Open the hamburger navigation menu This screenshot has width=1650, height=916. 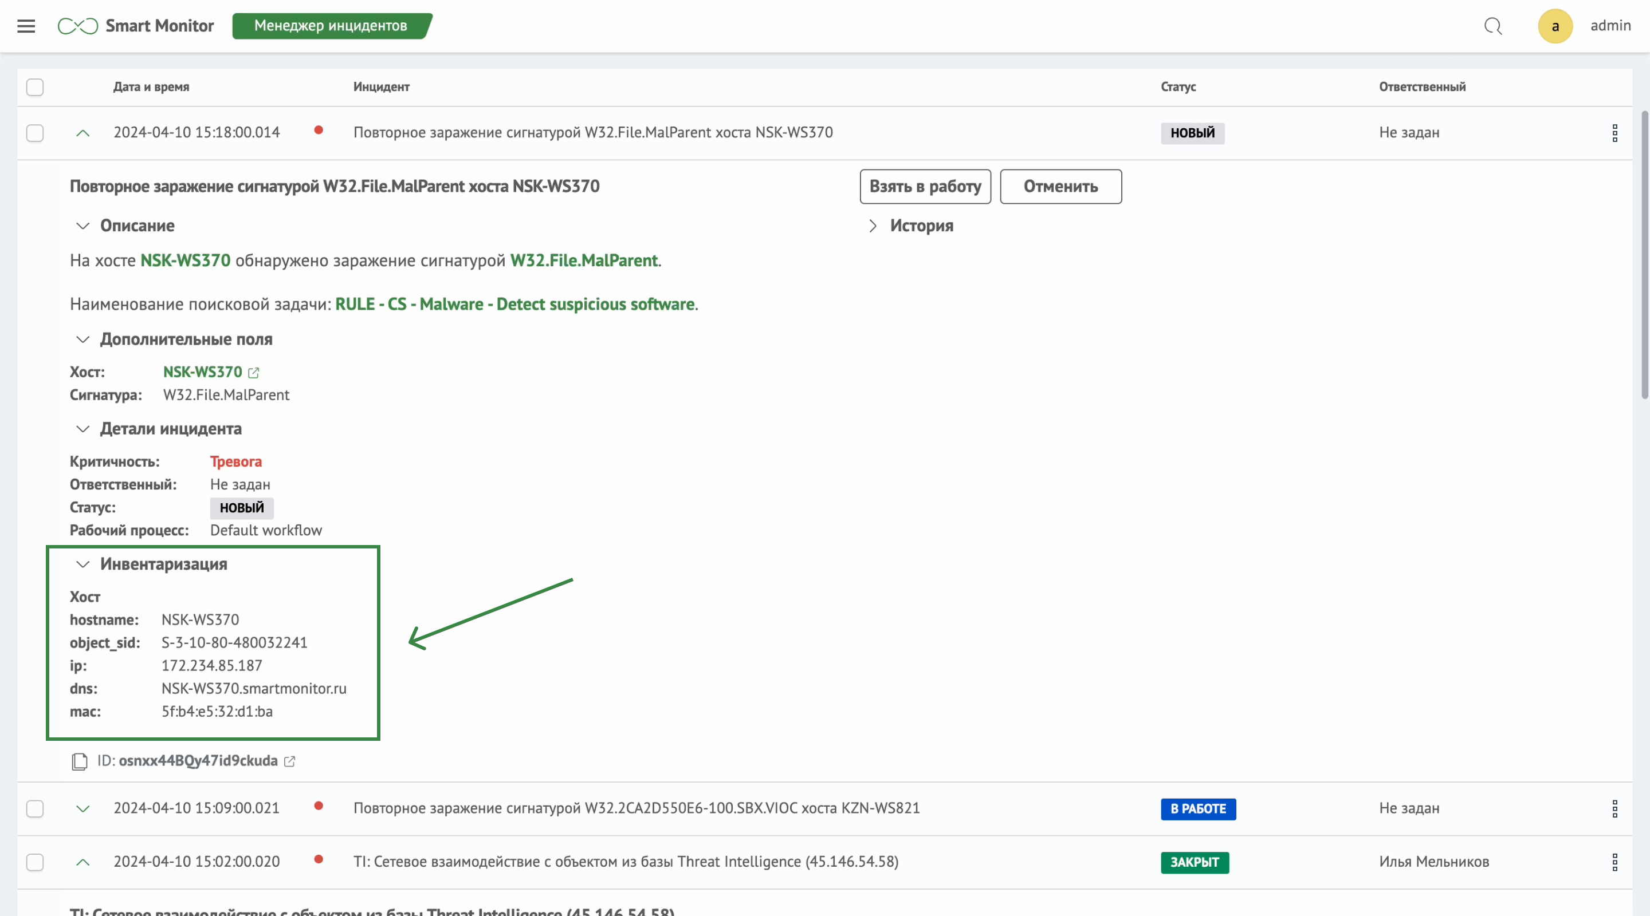point(26,26)
